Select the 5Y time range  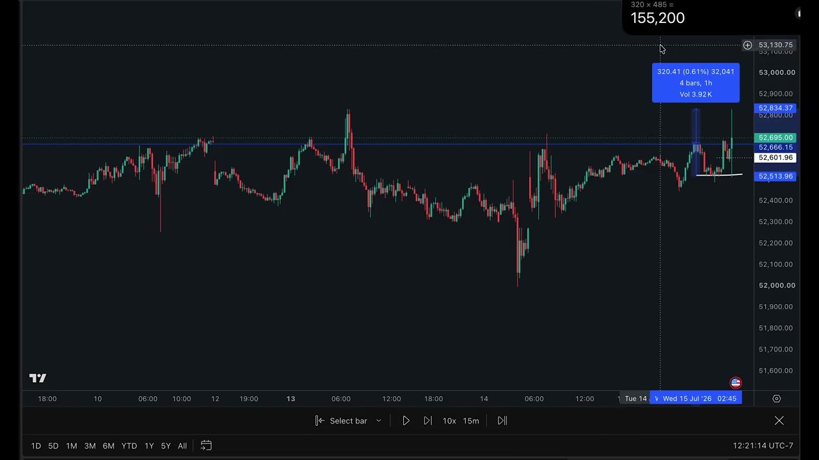tap(166, 446)
